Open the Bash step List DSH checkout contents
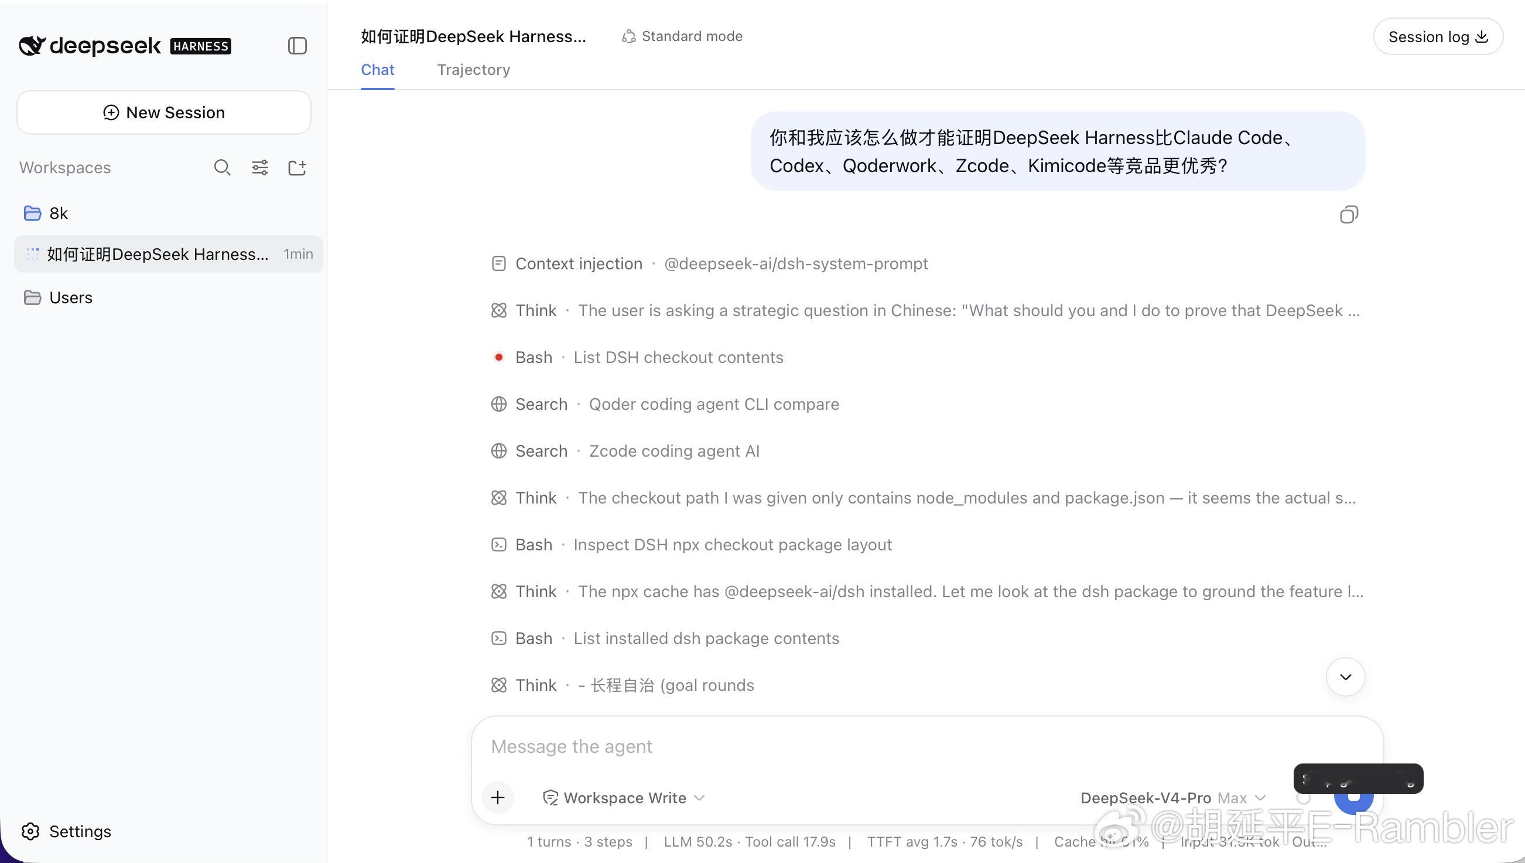 (x=637, y=357)
